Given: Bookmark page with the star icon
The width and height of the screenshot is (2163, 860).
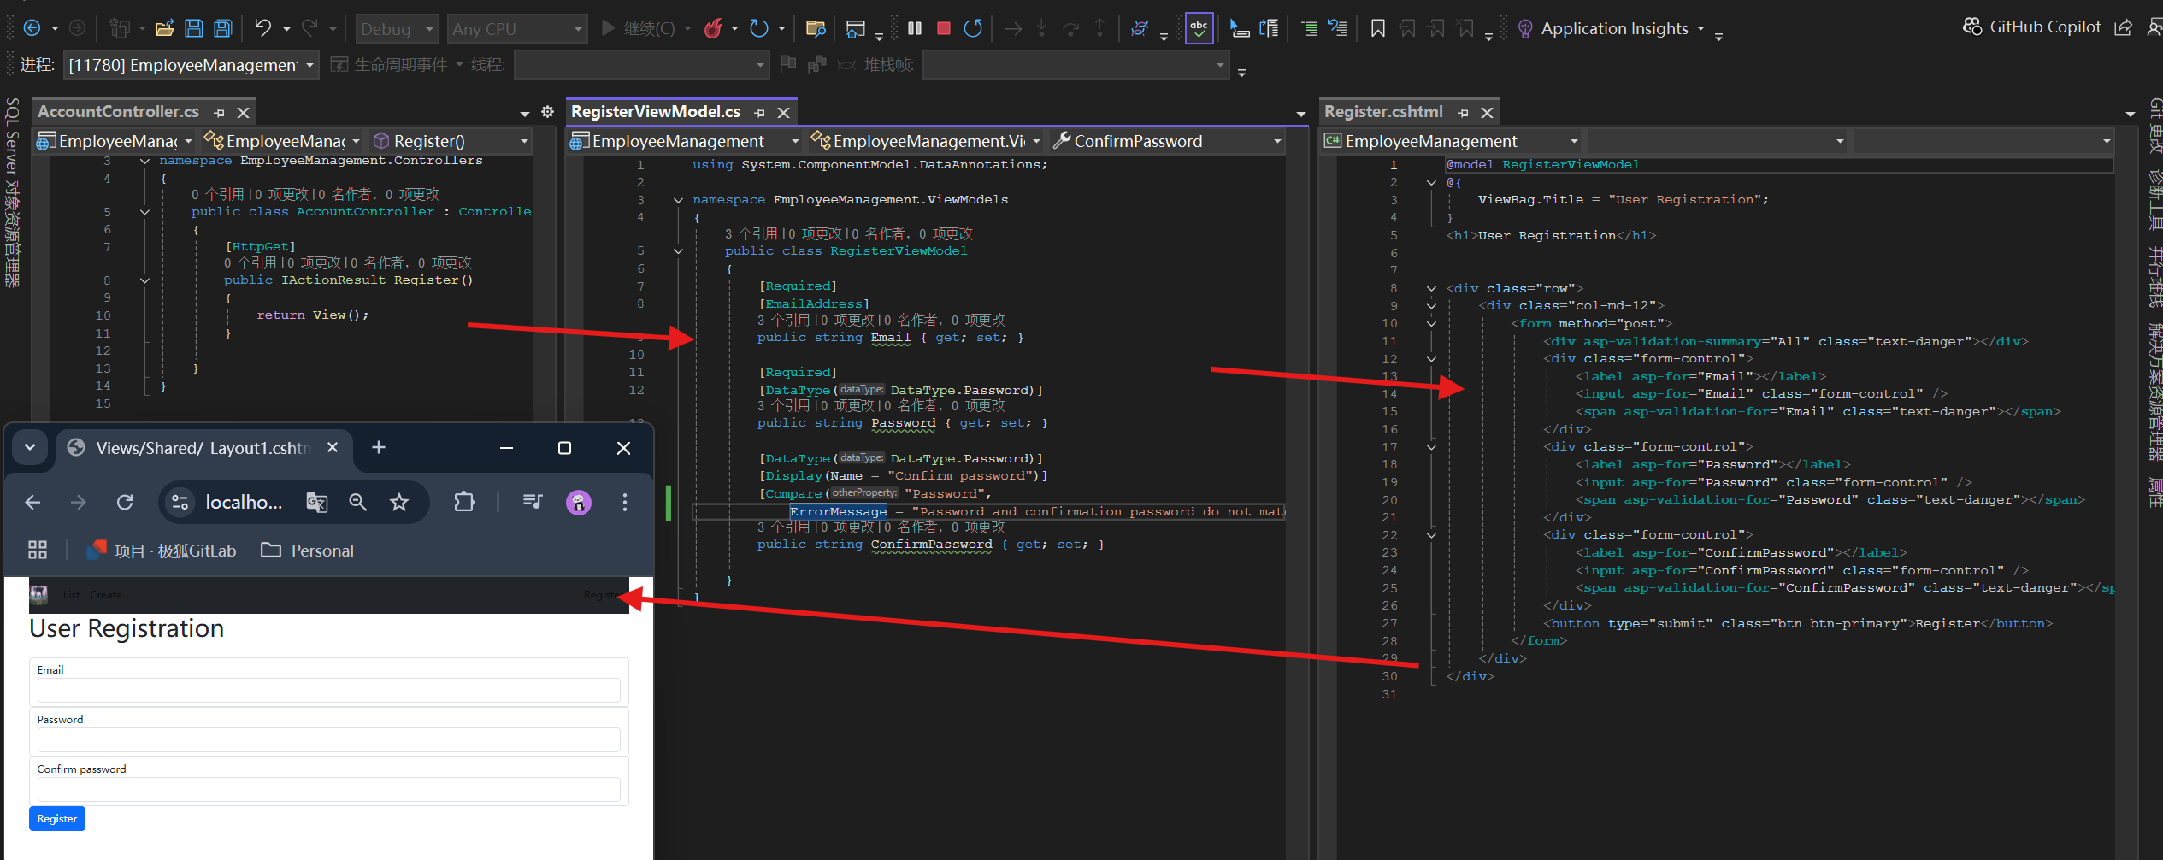Looking at the screenshot, I should [399, 503].
